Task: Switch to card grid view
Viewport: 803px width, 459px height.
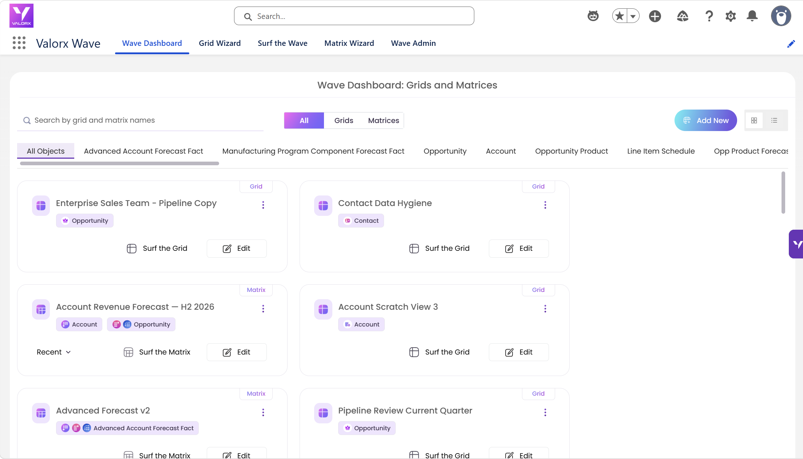Action: click(754, 120)
